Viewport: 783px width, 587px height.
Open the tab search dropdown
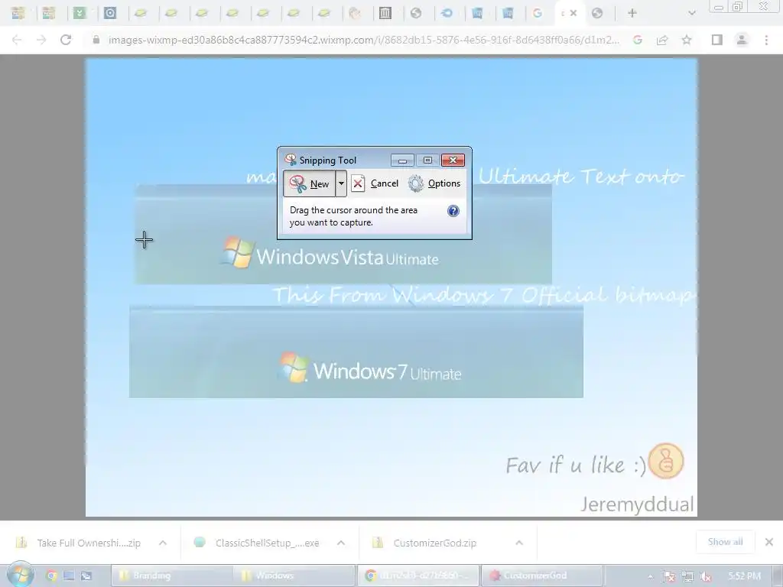691,14
